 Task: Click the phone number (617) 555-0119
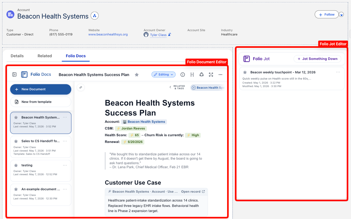(x=61, y=34)
